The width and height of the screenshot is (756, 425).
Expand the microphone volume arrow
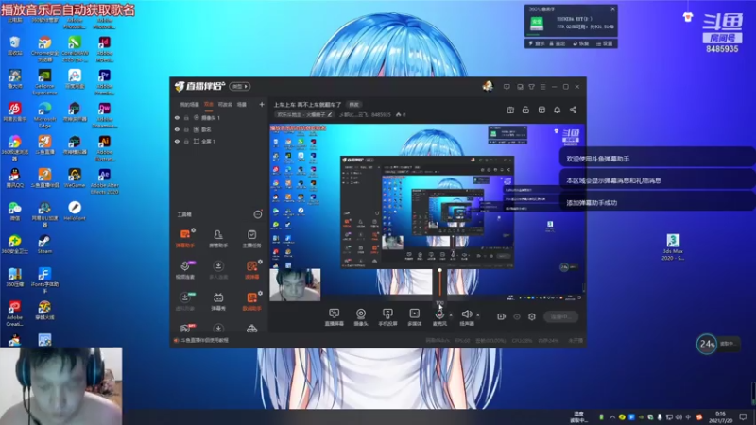[451, 315]
